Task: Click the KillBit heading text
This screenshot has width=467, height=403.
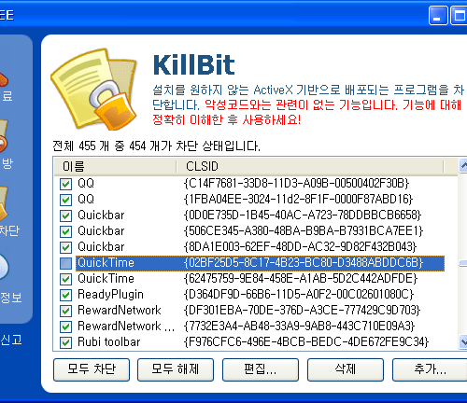Action: click(193, 65)
